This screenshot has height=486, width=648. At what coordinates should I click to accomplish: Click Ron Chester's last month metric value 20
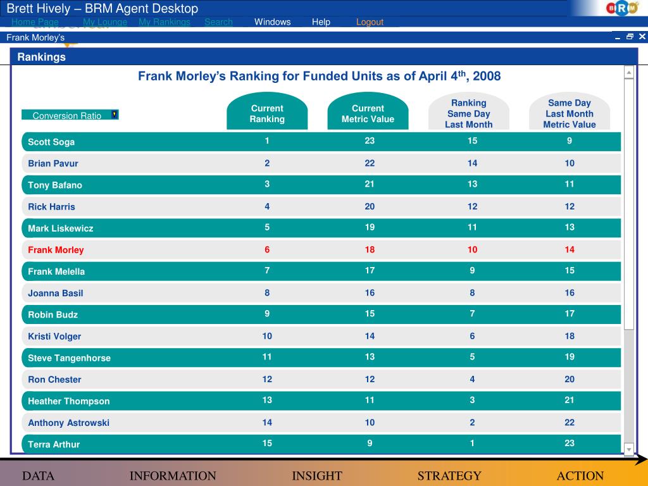click(570, 379)
